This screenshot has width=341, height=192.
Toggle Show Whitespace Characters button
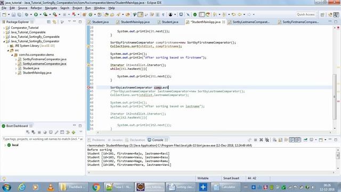(x=163, y=14)
